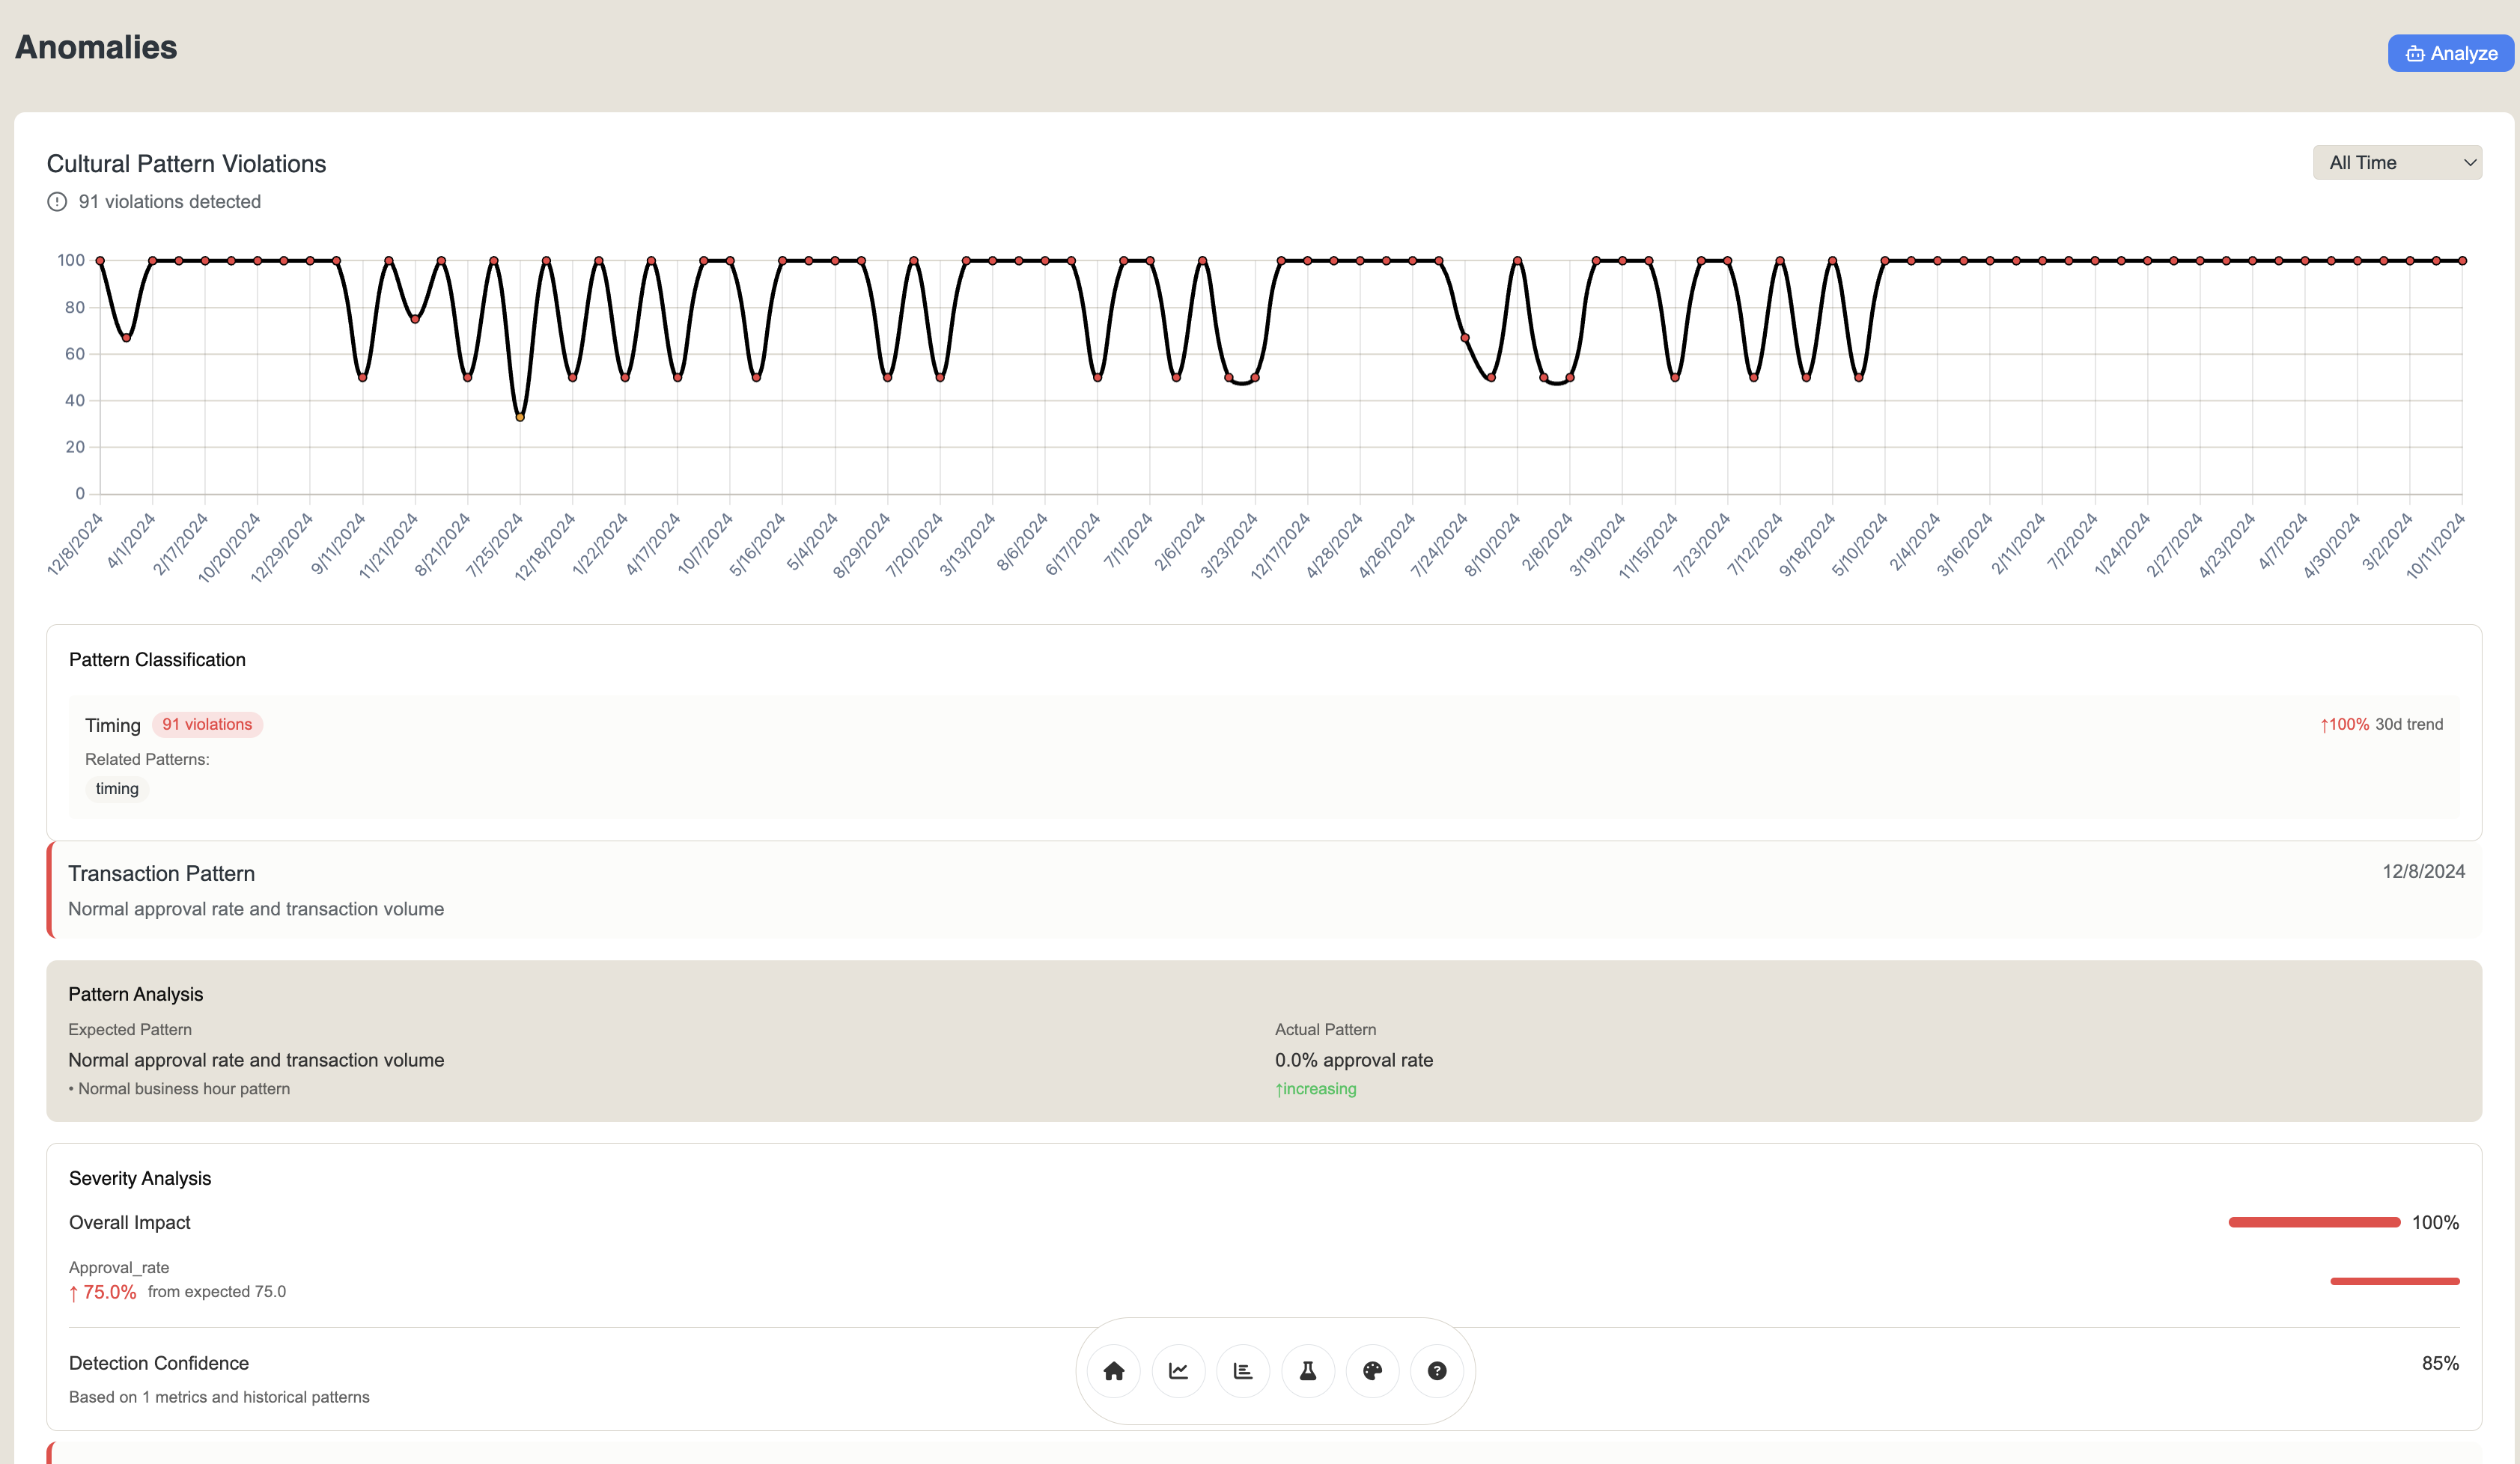
Task: Select the timing related pattern tag
Action: 117,789
